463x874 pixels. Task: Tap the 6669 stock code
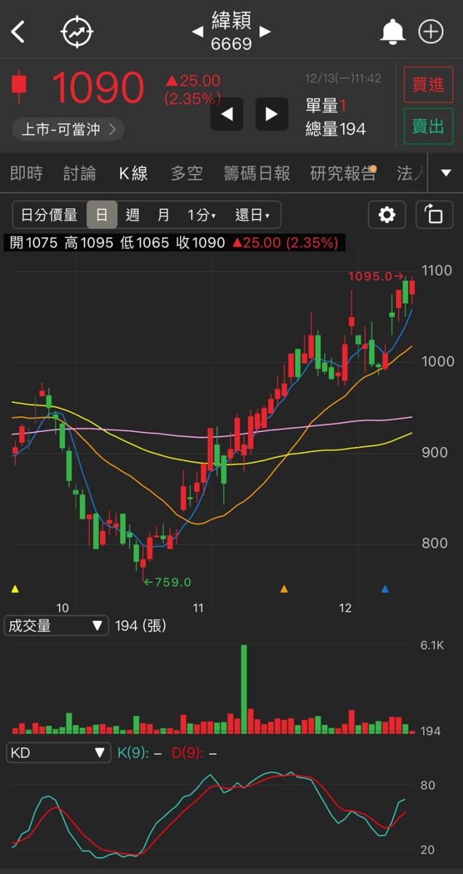pos(231,44)
